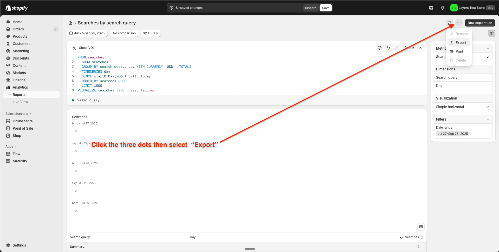Click the New exploration button

click(479, 23)
